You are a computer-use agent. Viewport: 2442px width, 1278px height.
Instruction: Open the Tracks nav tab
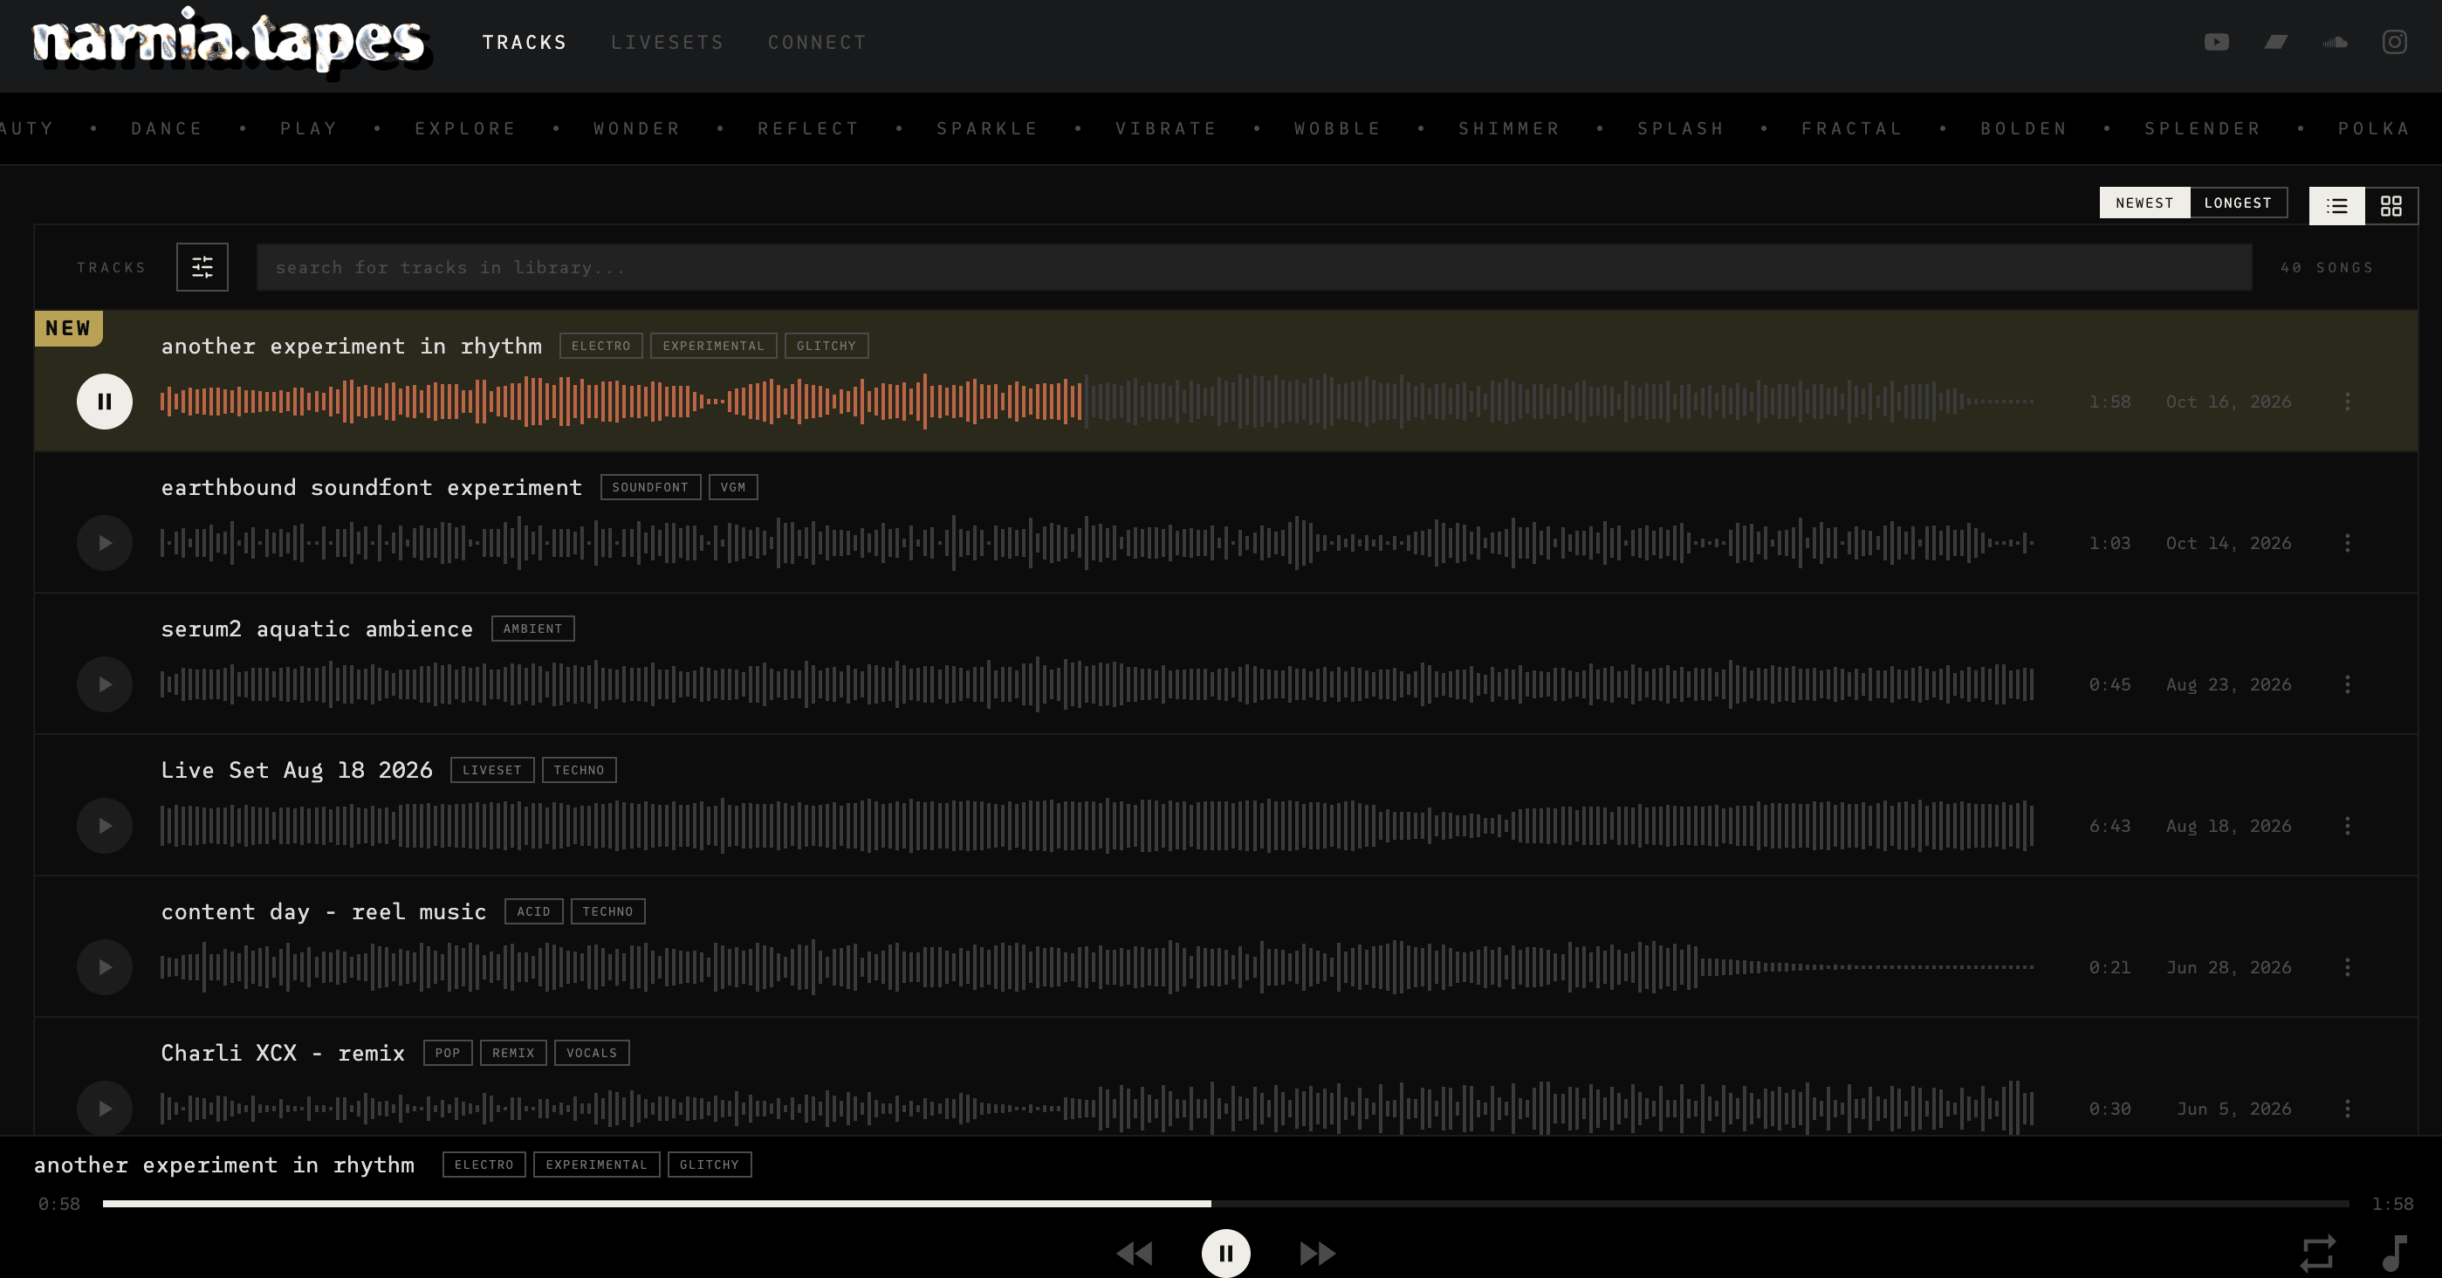pos(525,42)
